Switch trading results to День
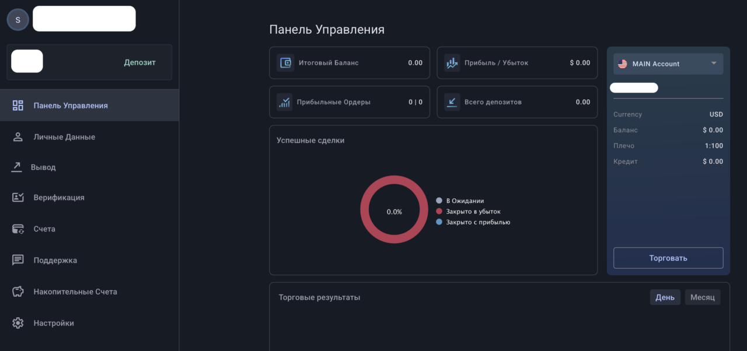This screenshot has height=351, width=747. (665, 297)
